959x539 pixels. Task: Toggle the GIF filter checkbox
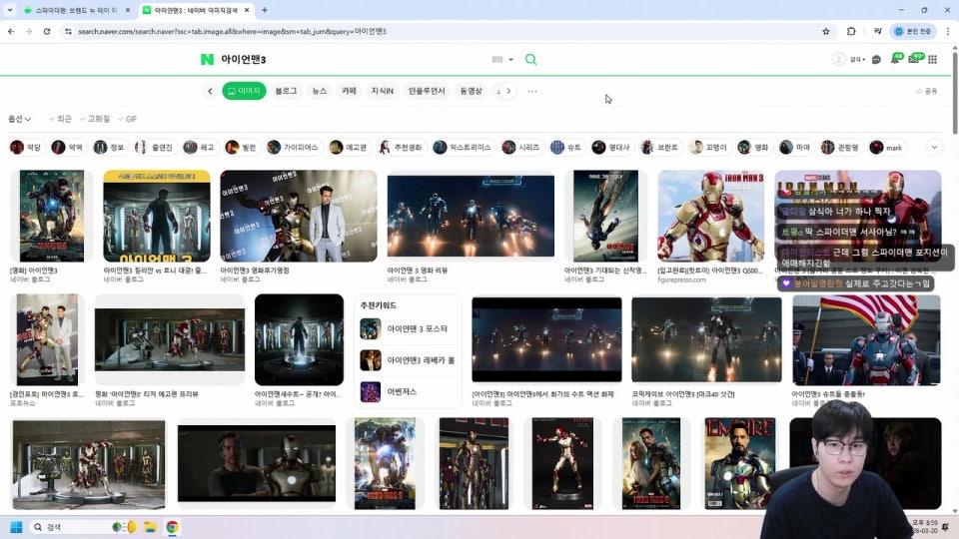point(127,119)
